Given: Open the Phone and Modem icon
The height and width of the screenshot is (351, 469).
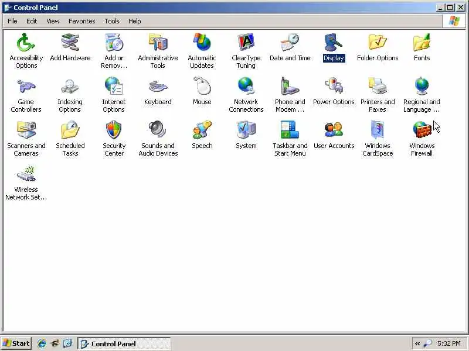Looking at the screenshot, I should pos(290,86).
